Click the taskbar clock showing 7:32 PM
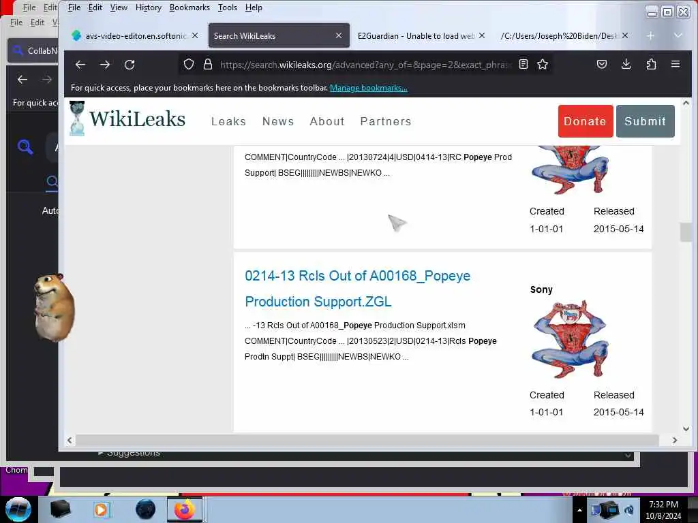This screenshot has width=698, height=523. click(663, 509)
